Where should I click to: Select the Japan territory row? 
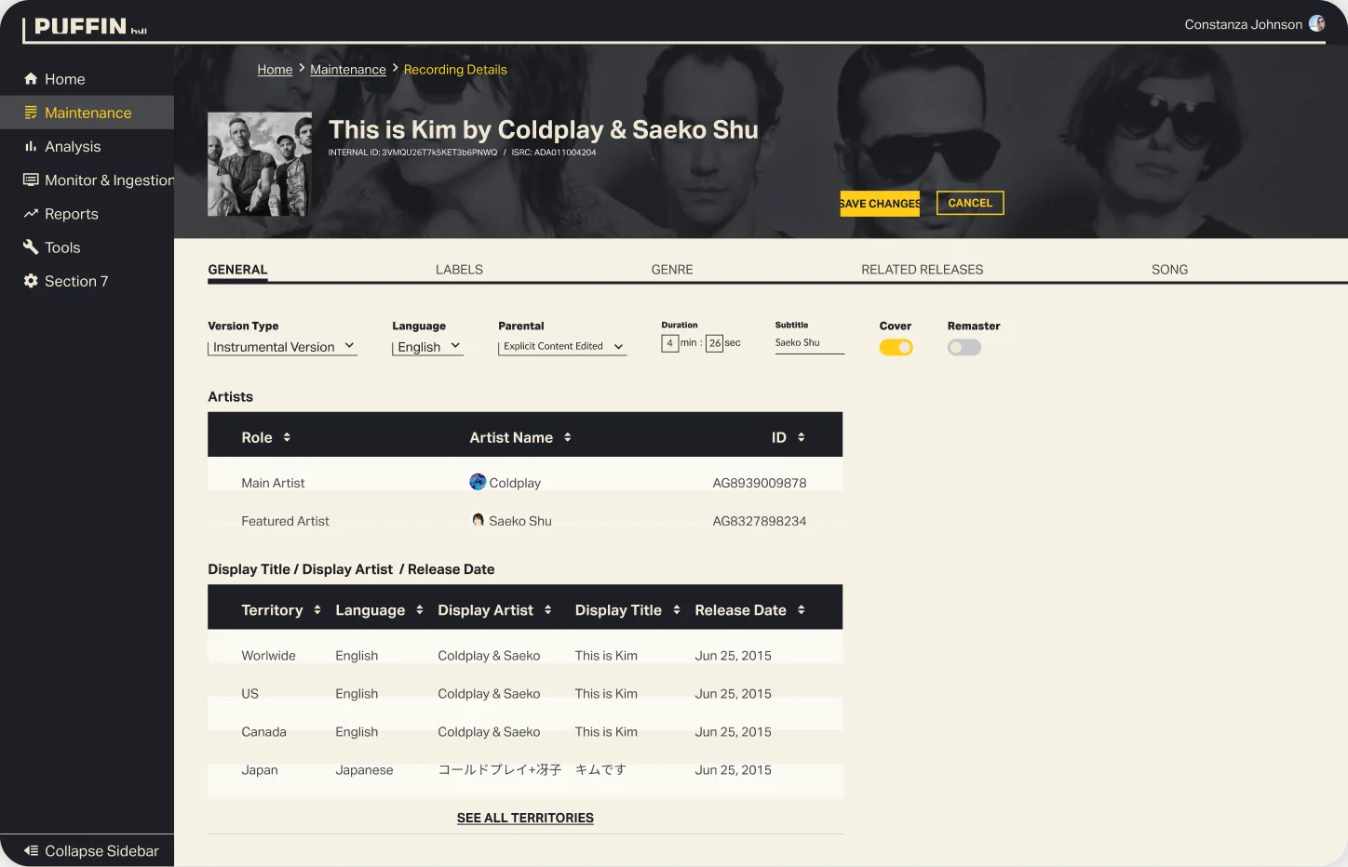pos(525,770)
